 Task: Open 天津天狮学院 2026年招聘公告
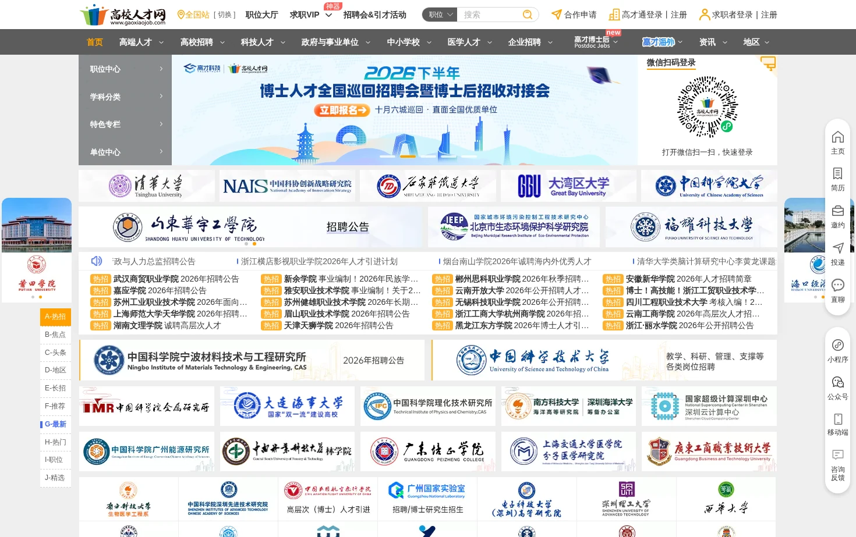[x=338, y=325]
